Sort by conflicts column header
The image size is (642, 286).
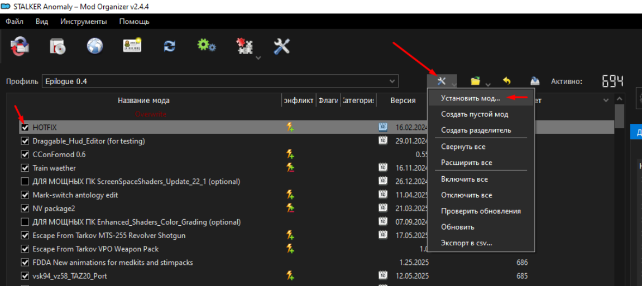pyautogui.click(x=299, y=101)
